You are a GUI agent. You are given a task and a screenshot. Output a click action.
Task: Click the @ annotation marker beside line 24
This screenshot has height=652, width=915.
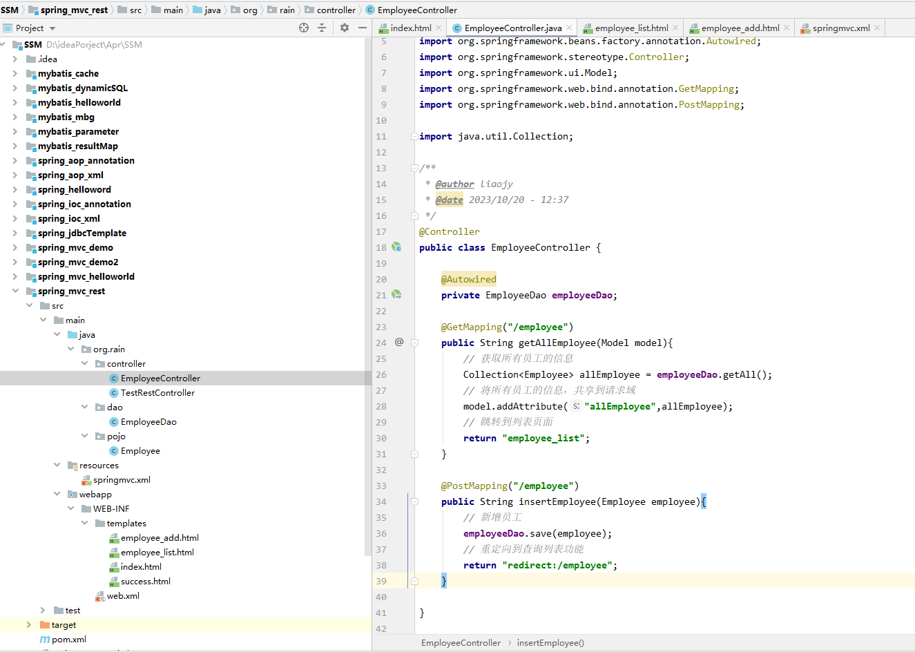(398, 343)
